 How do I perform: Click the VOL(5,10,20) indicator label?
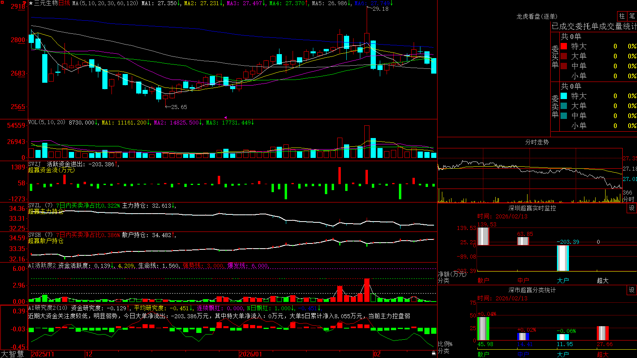(x=47, y=123)
